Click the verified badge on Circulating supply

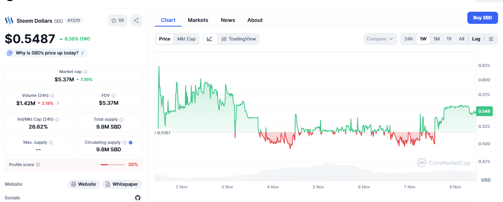131,143
